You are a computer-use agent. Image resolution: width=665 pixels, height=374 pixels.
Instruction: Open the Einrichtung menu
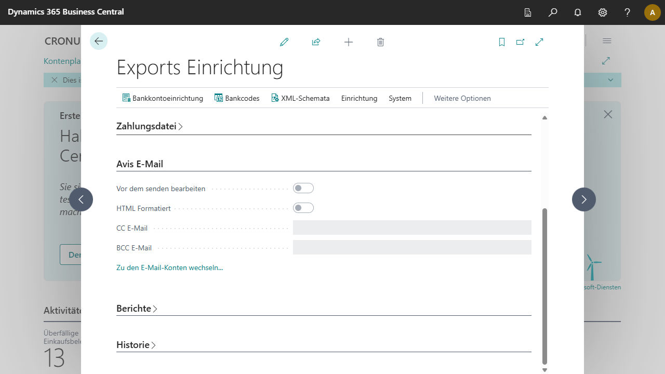click(x=360, y=98)
